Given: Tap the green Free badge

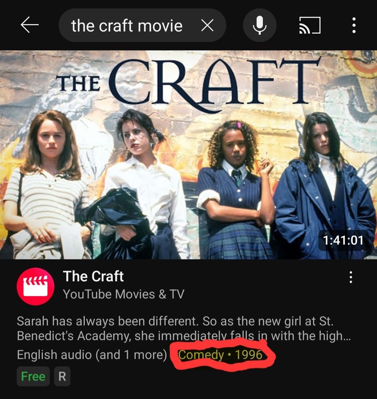Looking at the screenshot, I should pos(33,376).
